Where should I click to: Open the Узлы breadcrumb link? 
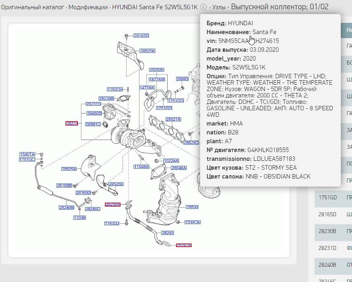[x=219, y=7]
